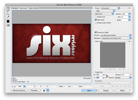Click the image Width field

pos(99,75)
